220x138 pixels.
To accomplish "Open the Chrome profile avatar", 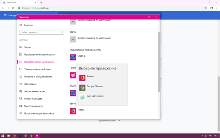I will (212, 8).
